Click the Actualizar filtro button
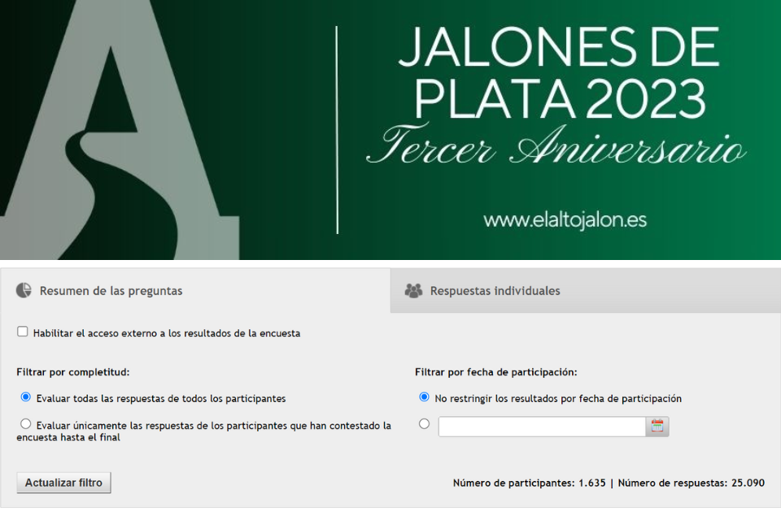 tap(63, 483)
